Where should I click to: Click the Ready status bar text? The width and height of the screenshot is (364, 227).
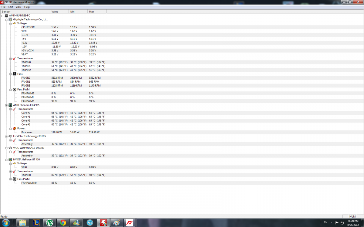coord(4,217)
